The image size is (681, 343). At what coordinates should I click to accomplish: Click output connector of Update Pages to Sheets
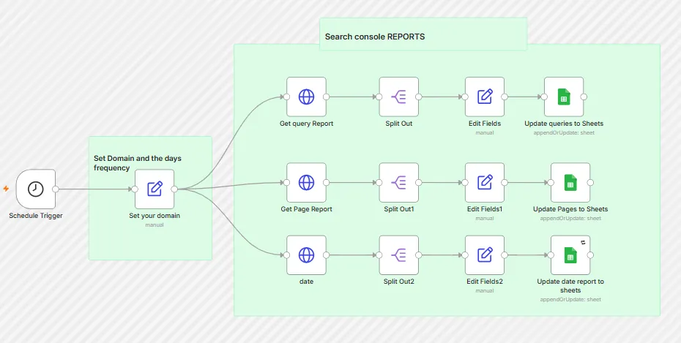point(590,183)
